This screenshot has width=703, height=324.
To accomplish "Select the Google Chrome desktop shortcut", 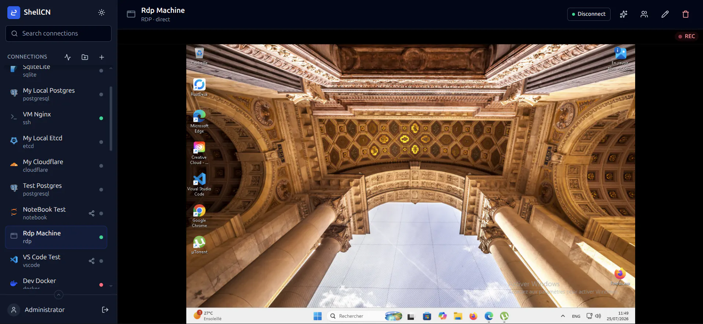I will (199, 216).
